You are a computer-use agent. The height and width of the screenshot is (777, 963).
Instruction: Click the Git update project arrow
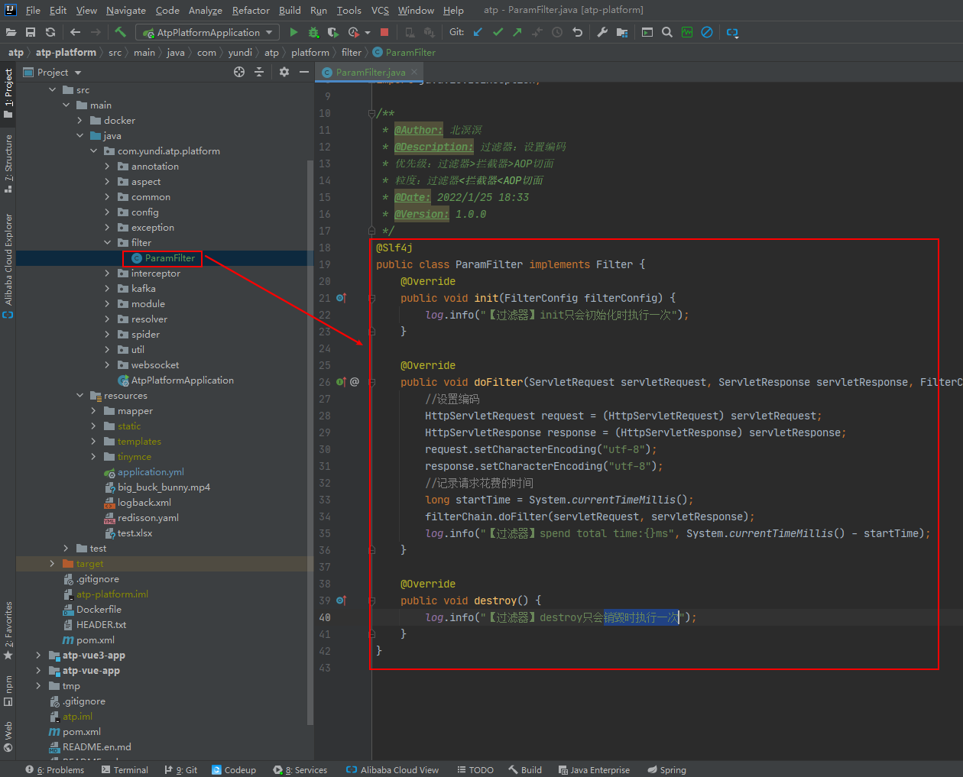(478, 32)
